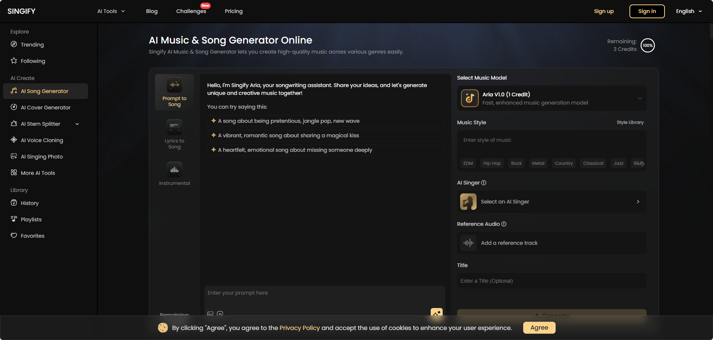Click the Following star icon
713x340 pixels.
coord(14,61)
